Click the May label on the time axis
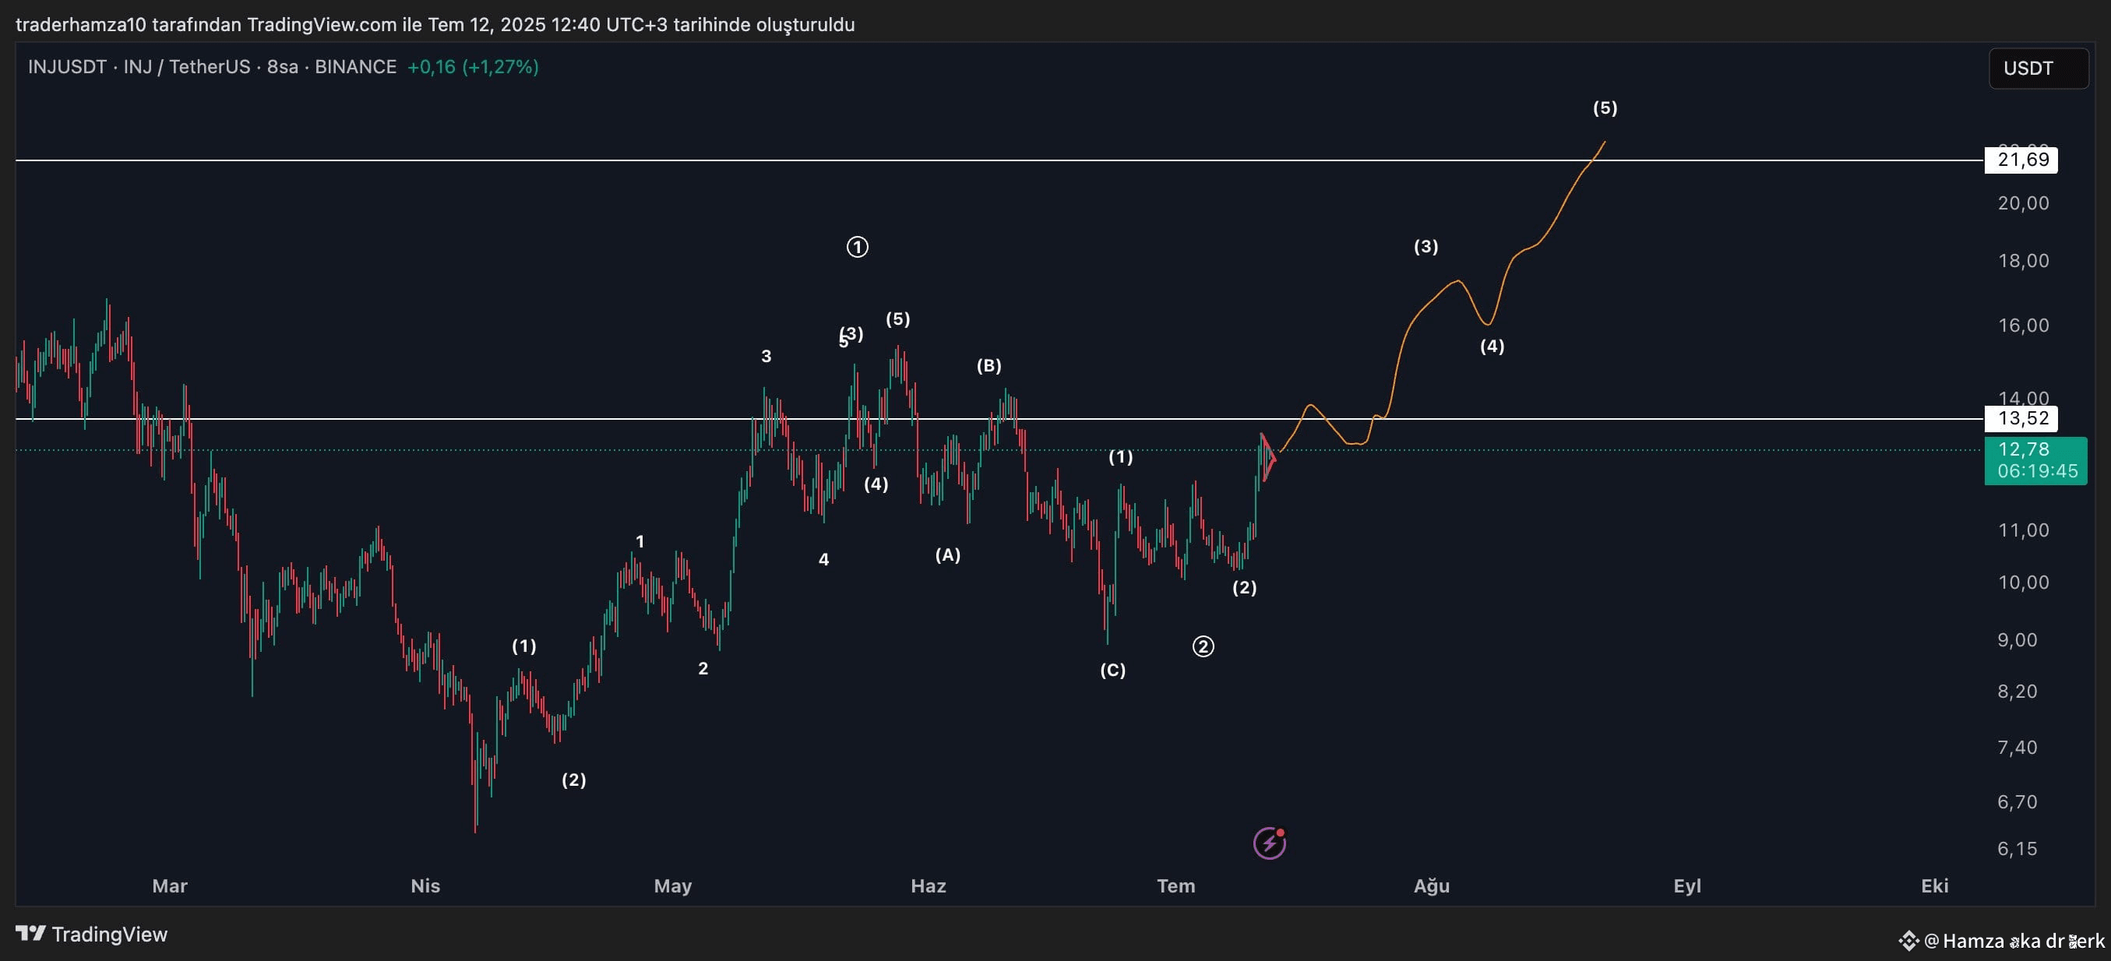The image size is (2111, 961). [x=673, y=885]
